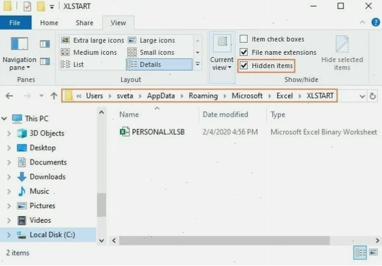Choose Extra large icons layout
This screenshot has height=266, width=382.
pos(92,40)
